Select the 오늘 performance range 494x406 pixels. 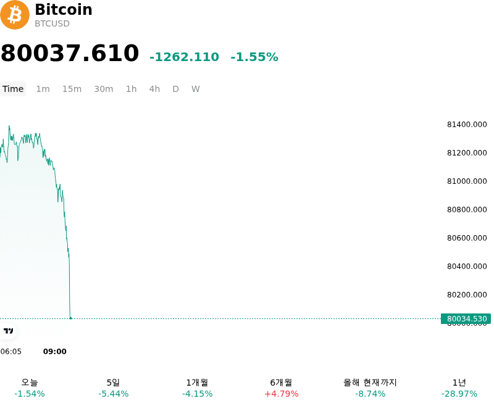click(x=30, y=387)
